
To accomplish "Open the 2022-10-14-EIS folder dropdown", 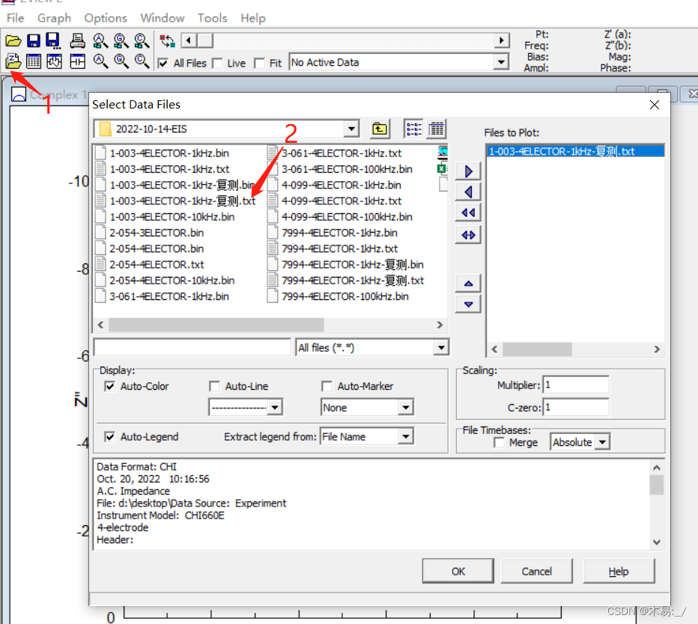I will [x=351, y=129].
